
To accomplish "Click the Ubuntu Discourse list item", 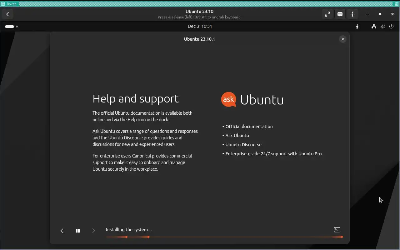I will coord(243,145).
